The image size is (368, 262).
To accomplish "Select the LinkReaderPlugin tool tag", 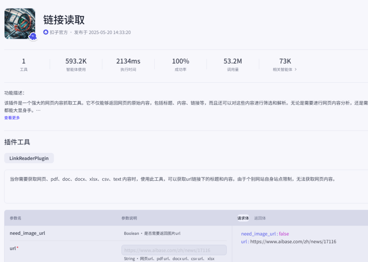I will point(29,158).
